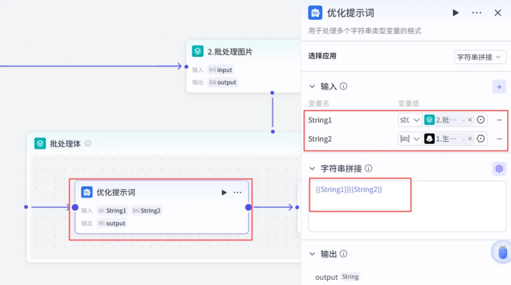Open the 字符串拼接 application dropdown
This screenshot has height=285, width=511.
[480, 57]
